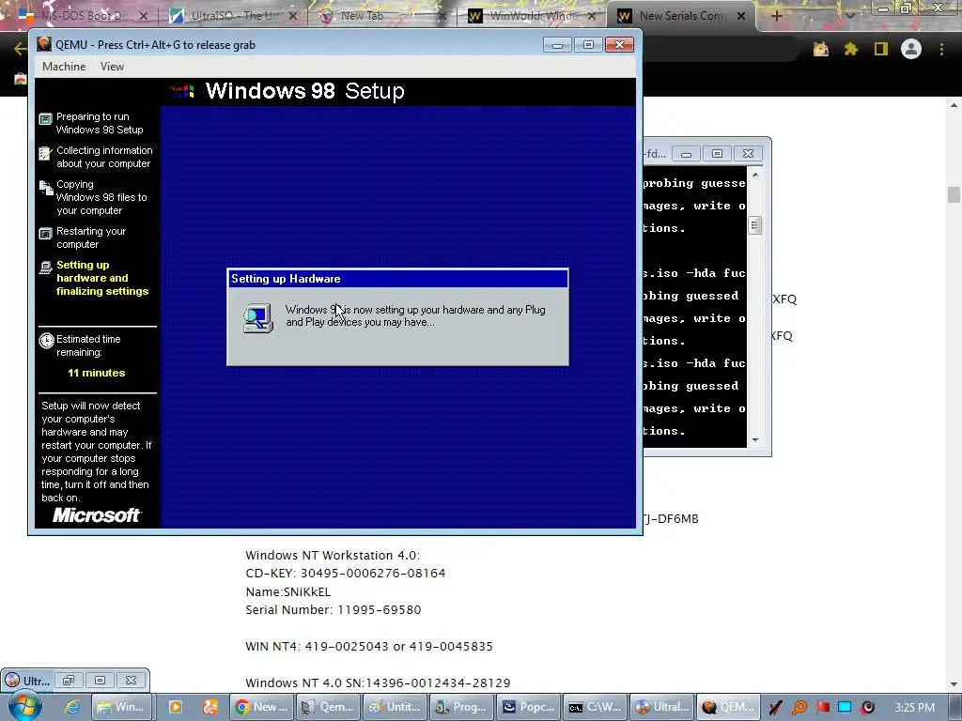Click the magnifier system tray icon

(799, 708)
